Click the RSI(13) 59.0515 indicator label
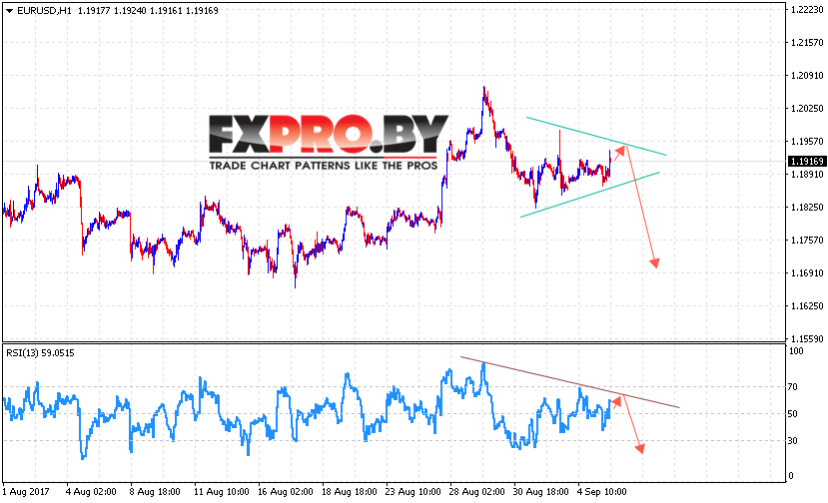This screenshot has height=503, width=828. [x=40, y=353]
